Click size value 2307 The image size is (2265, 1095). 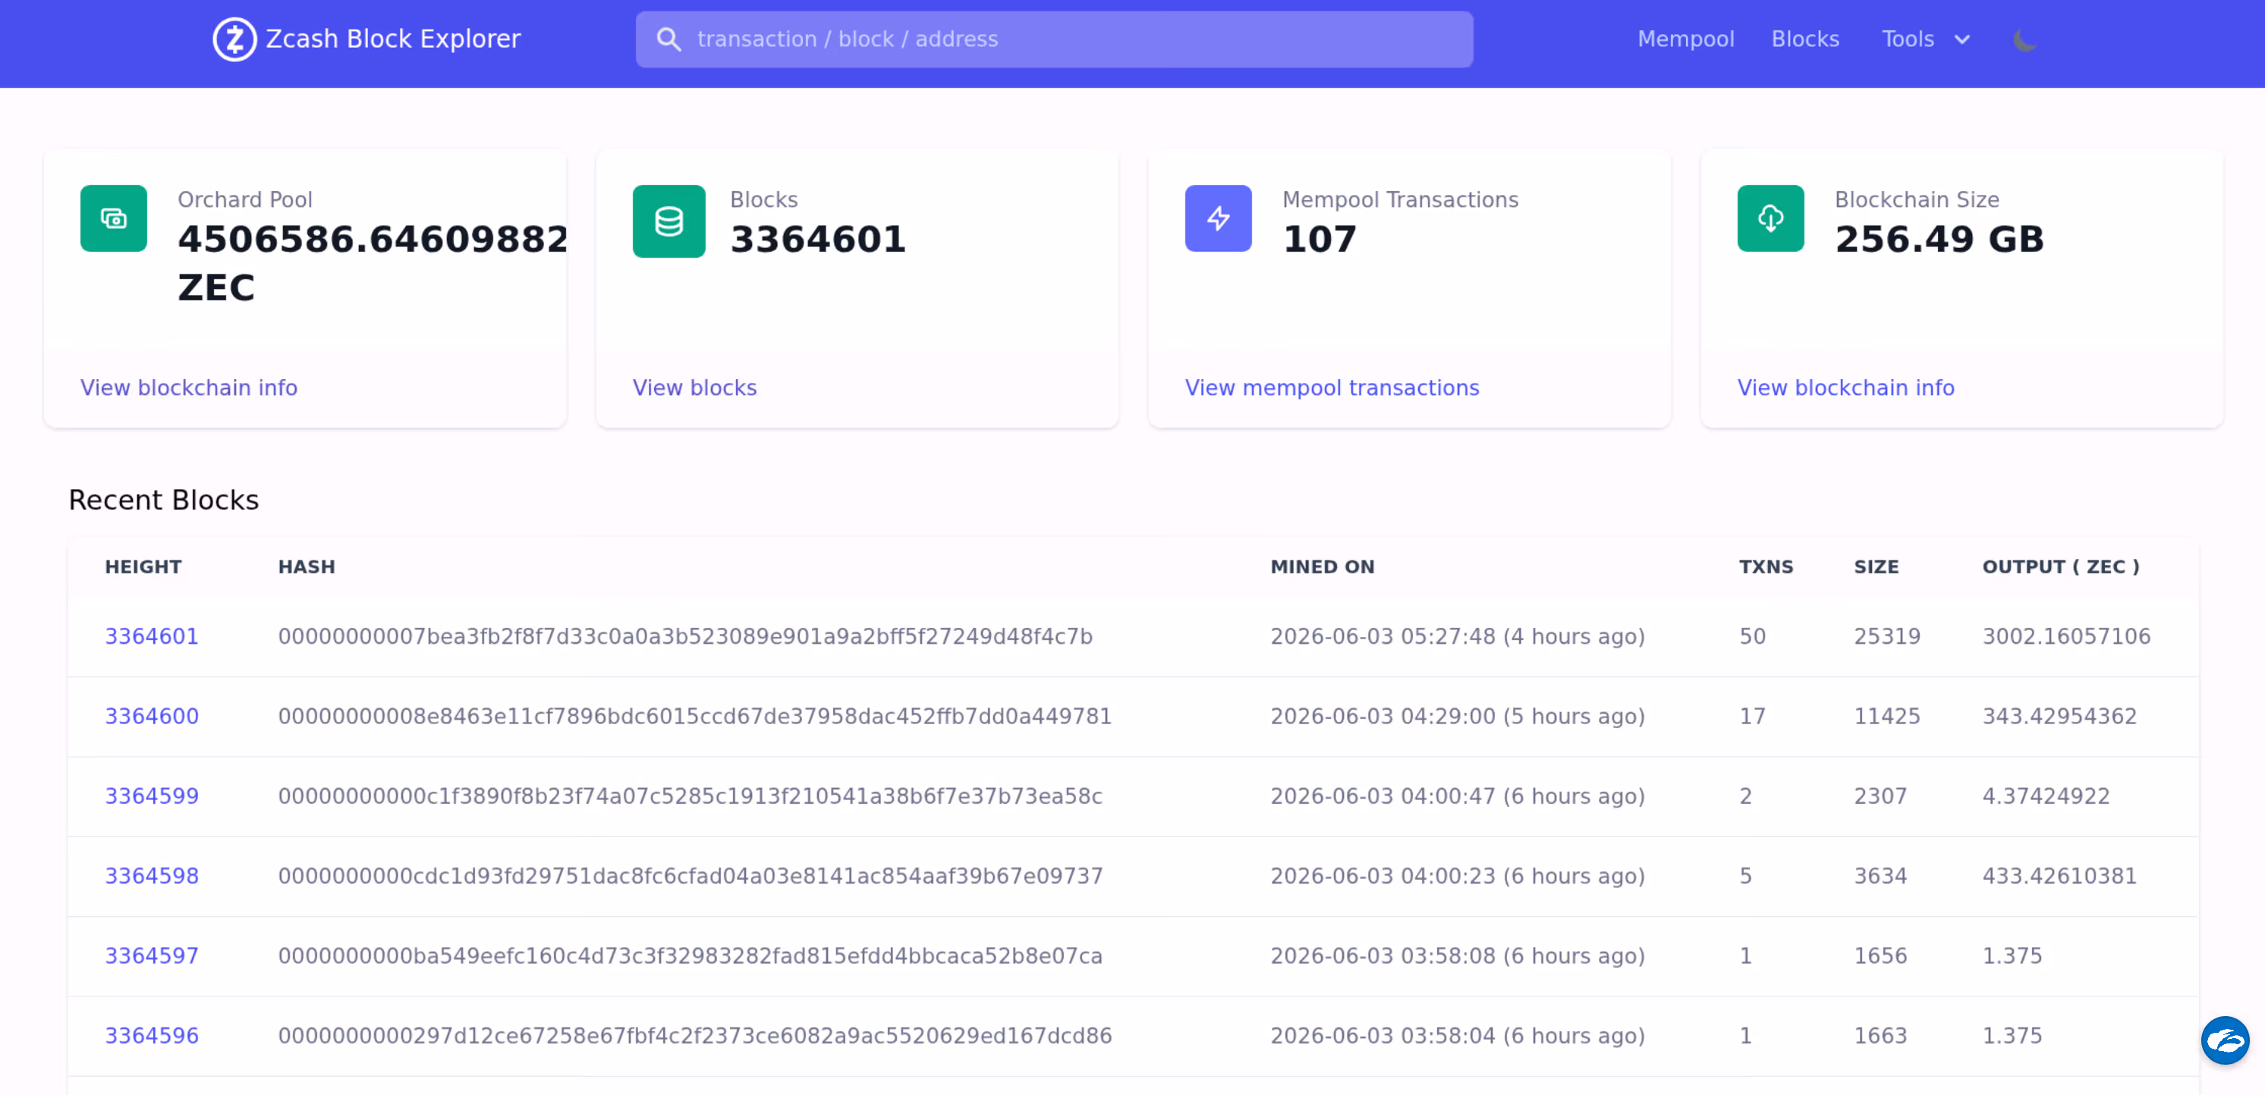coord(1880,796)
